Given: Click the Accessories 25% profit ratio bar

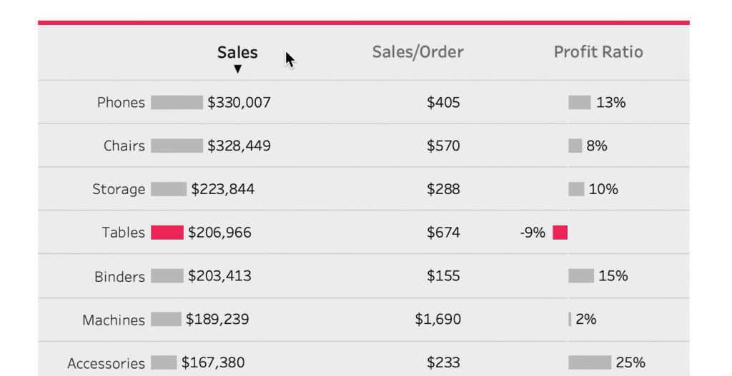Looking at the screenshot, I should pyautogui.click(x=590, y=363).
